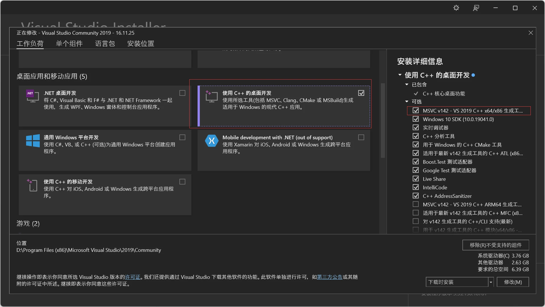
Task: Enable MSVC v142 ARM64 build tools checkbox
Action: coord(416,204)
